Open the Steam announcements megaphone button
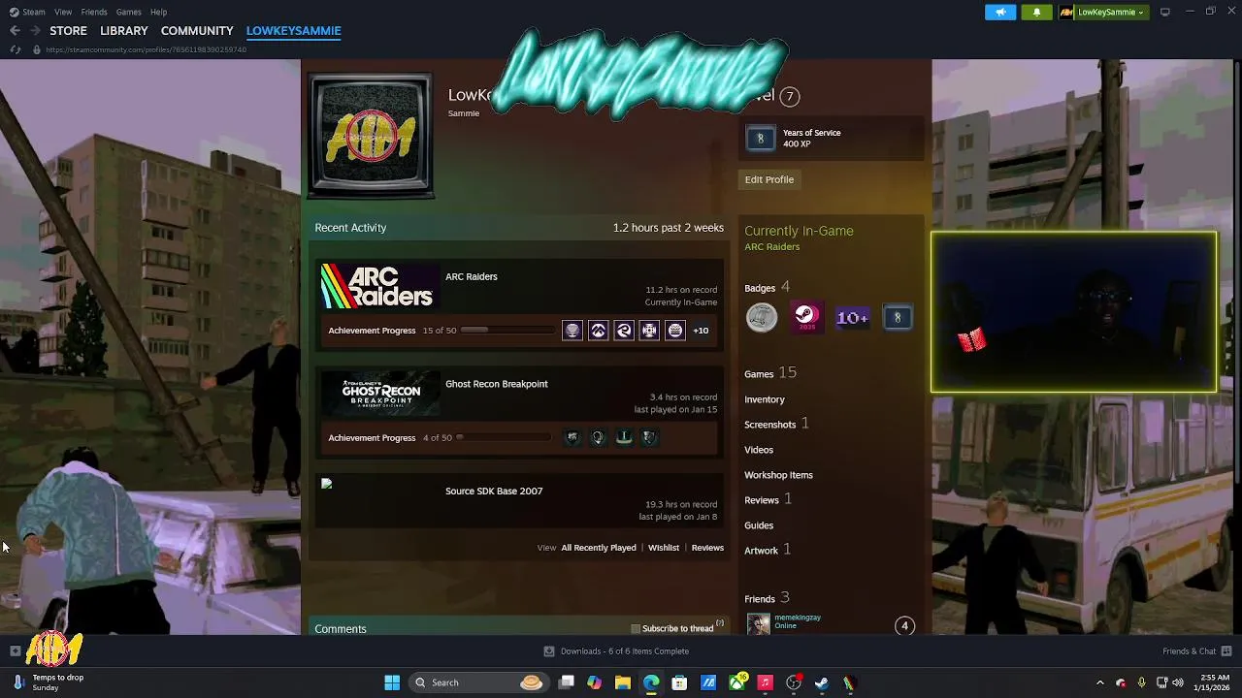1242x698 pixels. 1000,12
